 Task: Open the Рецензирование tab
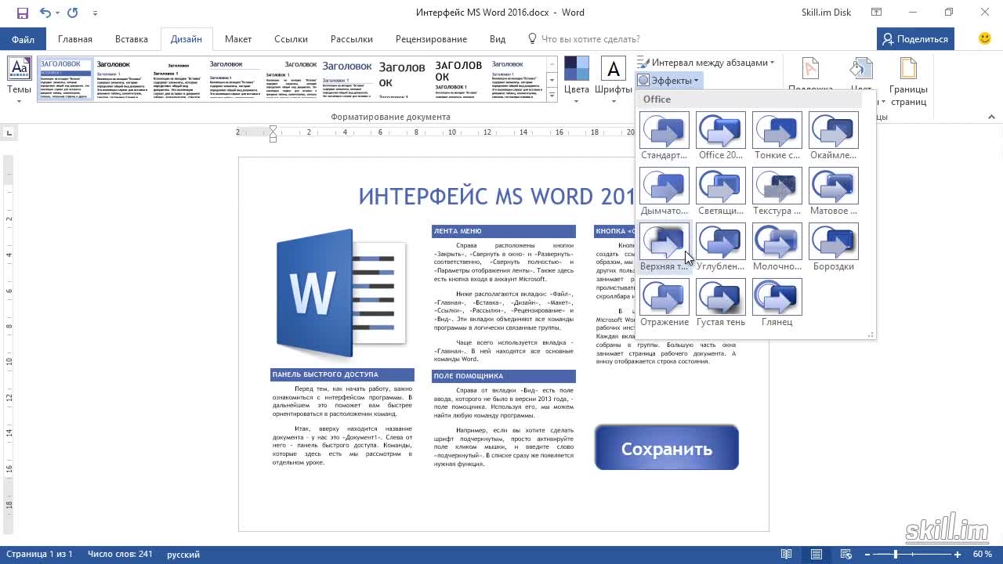[431, 39]
